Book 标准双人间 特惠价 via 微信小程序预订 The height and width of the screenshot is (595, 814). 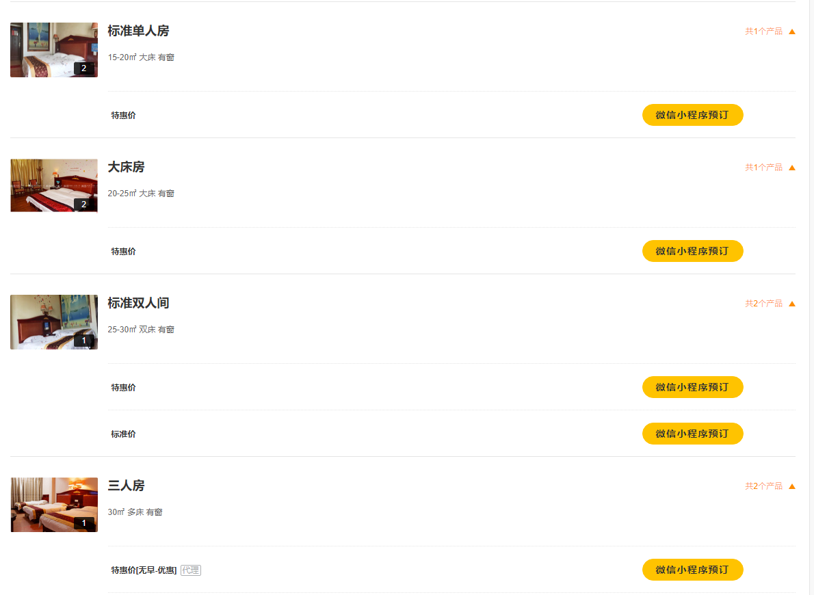[692, 387]
